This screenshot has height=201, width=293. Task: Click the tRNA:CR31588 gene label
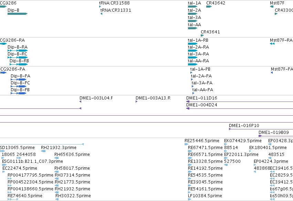114,3
